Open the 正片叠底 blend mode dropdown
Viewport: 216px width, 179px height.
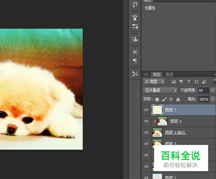[x=160, y=90]
